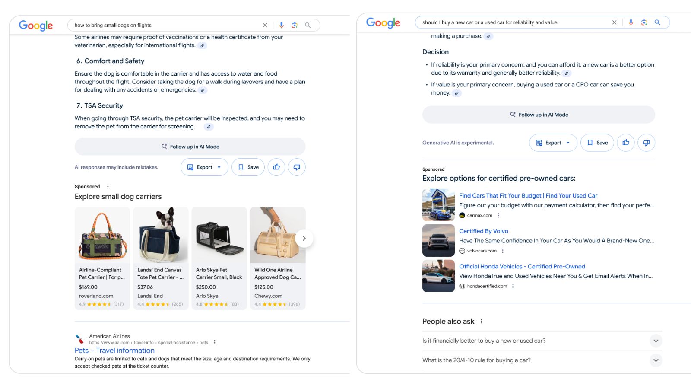691x389 pixels.
Task: Expand 'Is it financially better to buy a new or used car?'
Action: (656, 341)
